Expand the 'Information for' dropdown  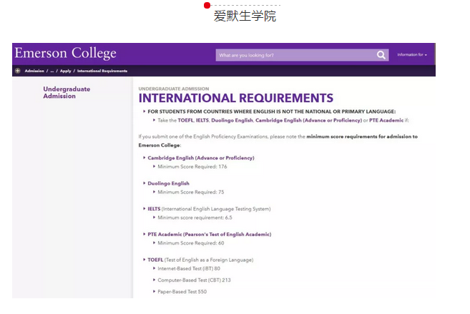tap(412, 55)
